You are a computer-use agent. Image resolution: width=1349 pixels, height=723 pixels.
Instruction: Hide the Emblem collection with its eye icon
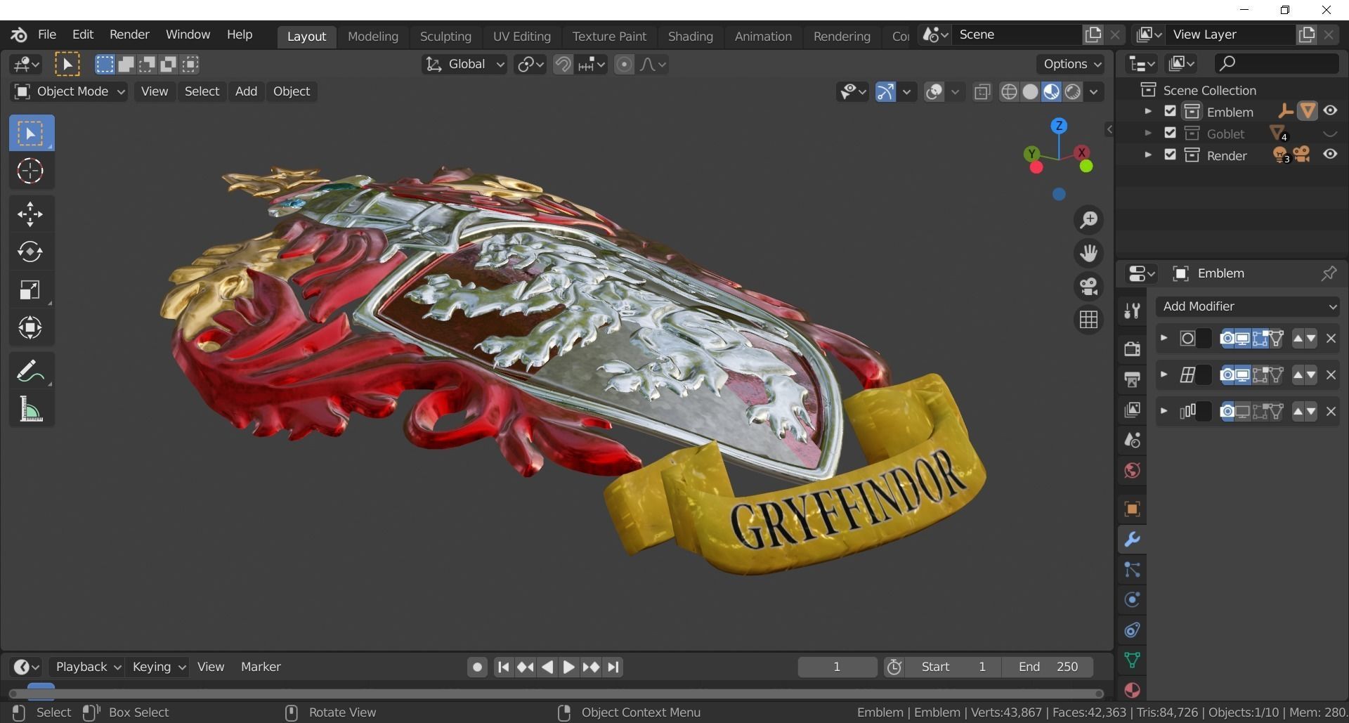[x=1330, y=111]
